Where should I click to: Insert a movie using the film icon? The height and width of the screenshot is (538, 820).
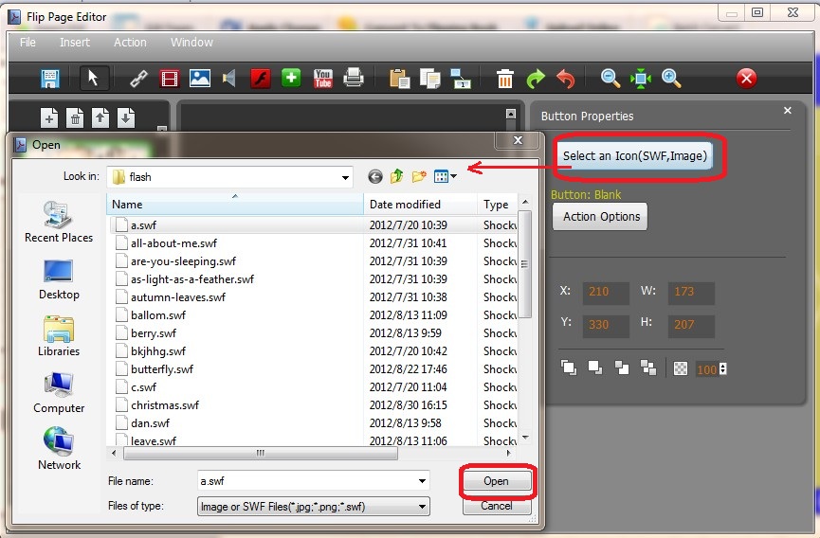coord(169,79)
